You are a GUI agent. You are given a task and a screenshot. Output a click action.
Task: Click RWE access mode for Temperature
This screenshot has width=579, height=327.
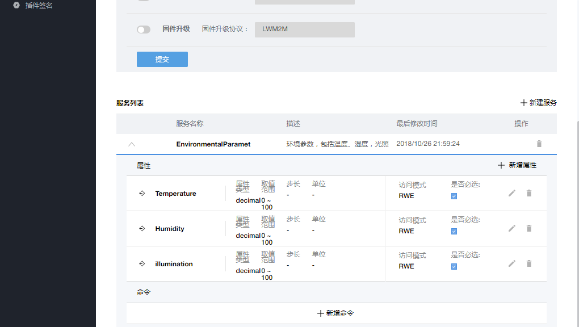click(x=406, y=196)
